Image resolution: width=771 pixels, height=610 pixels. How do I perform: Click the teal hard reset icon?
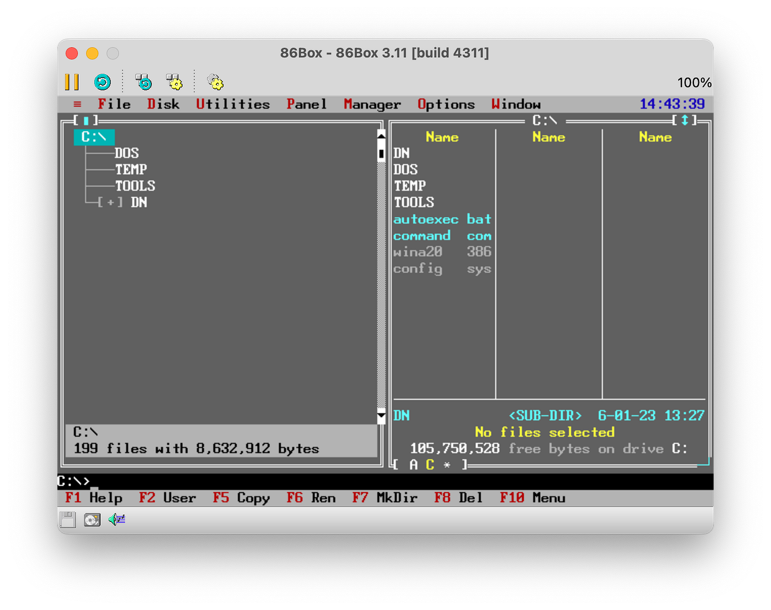coord(102,82)
